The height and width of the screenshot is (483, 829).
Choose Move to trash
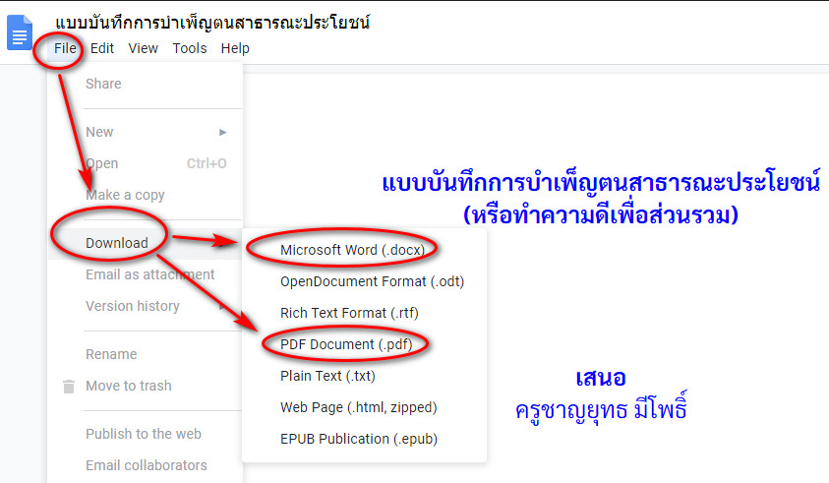[129, 386]
